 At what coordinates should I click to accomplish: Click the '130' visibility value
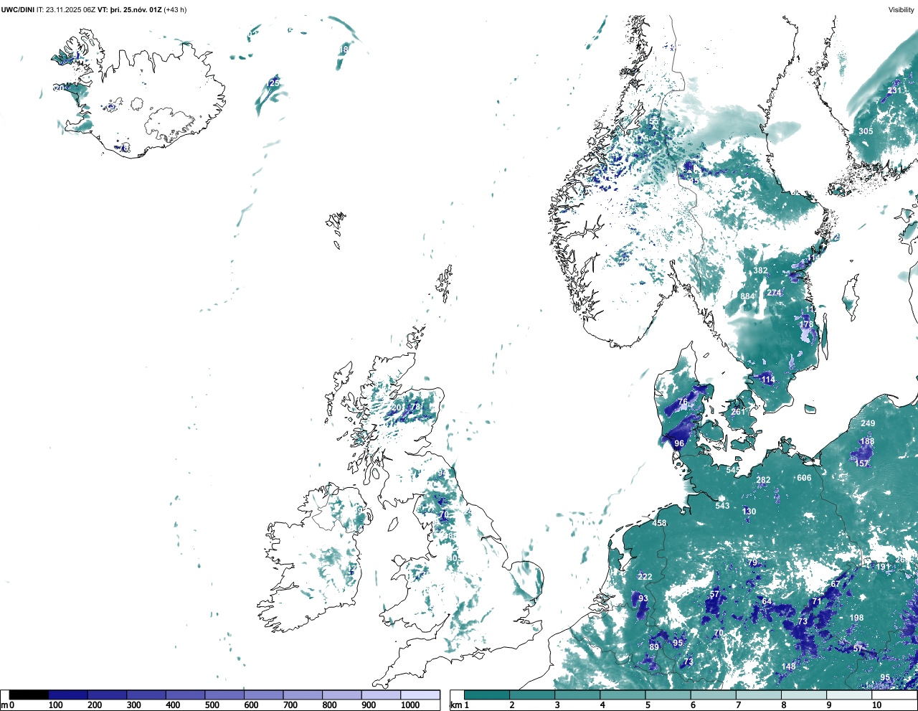coord(749,512)
